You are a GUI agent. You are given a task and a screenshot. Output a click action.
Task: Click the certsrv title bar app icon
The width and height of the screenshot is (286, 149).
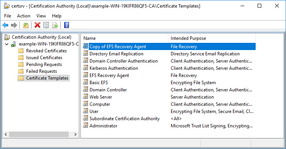[6, 6]
